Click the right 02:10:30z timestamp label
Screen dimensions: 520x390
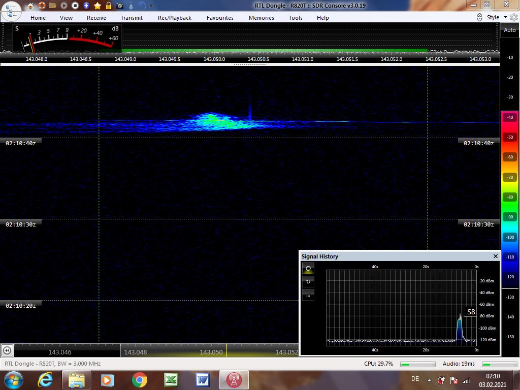(478, 224)
